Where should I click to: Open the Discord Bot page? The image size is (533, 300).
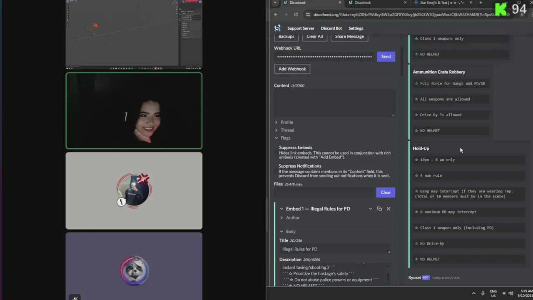[331, 28]
